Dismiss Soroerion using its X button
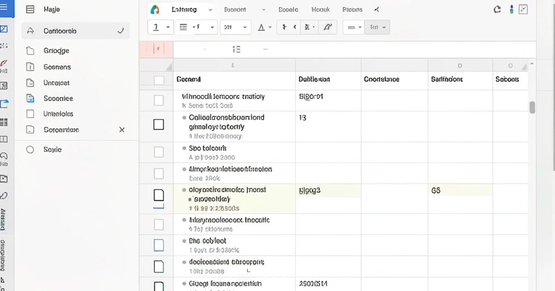This screenshot has width=555, height=291. tap(122, 130)
